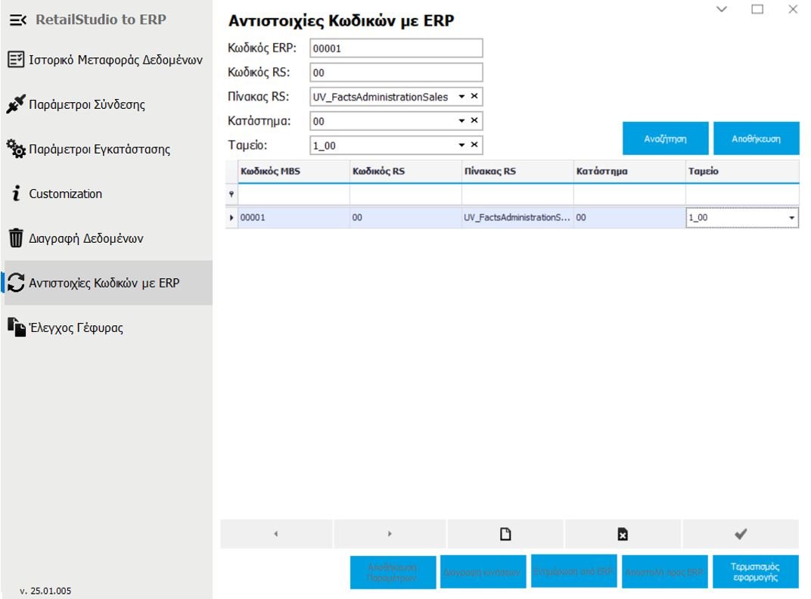Collapse the RetailStudio to ERP sidebar menu
Image resolution: width=811 pixels, height=599 pixels.
(x=17, y=20)
